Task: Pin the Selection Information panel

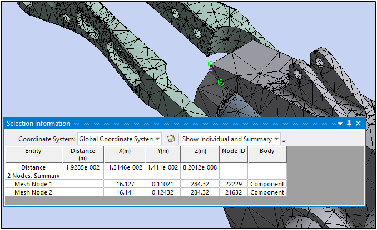Action: click(349, 124)
